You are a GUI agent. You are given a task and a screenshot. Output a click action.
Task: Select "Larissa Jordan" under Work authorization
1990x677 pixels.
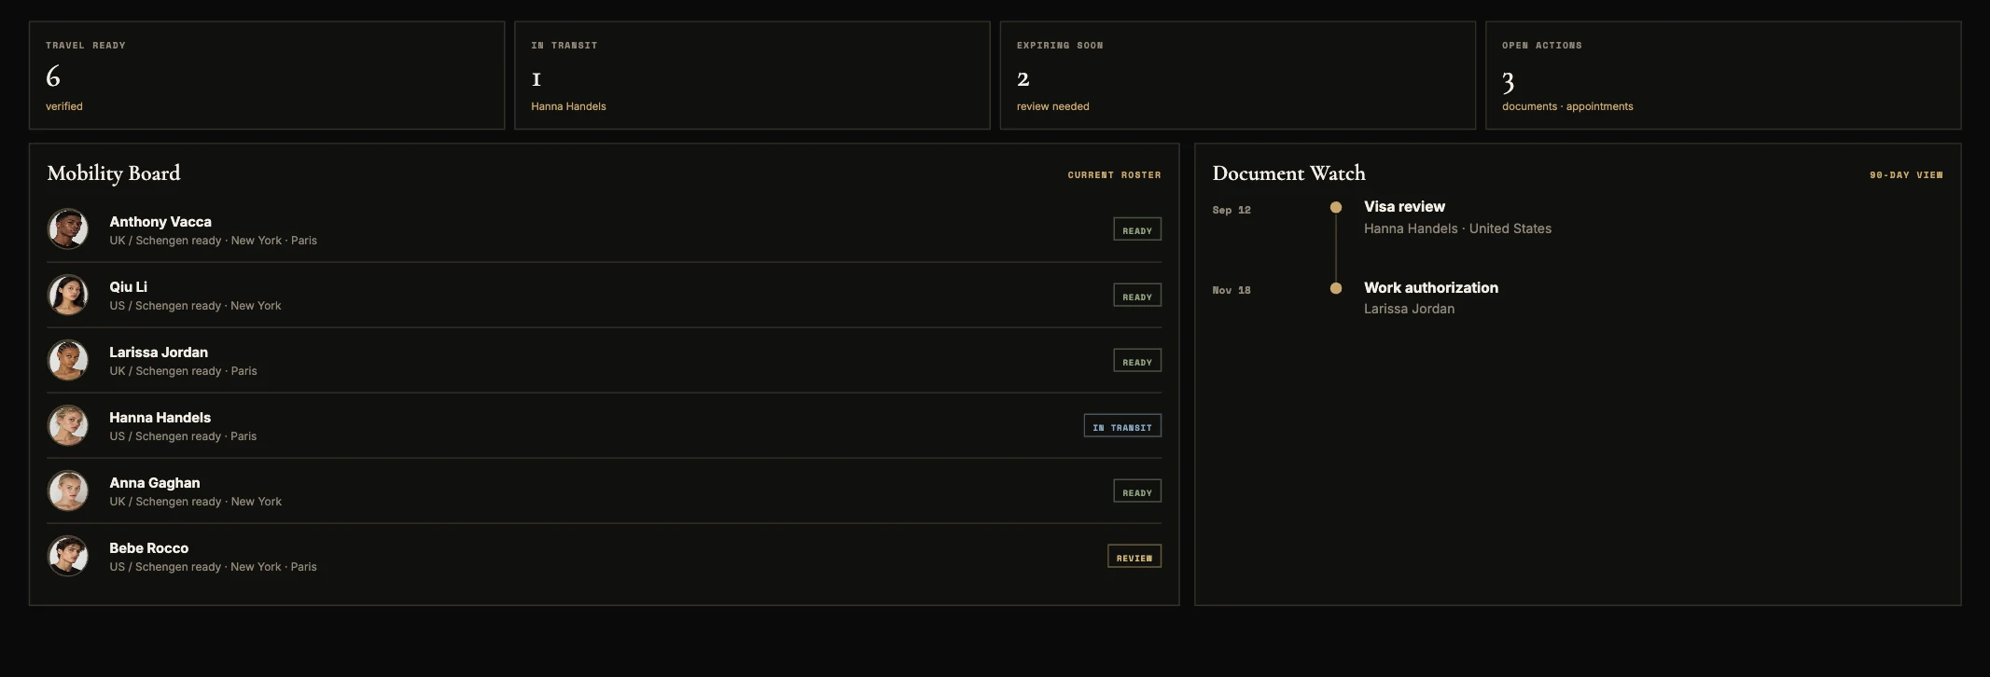click(x=1409, y=309)
